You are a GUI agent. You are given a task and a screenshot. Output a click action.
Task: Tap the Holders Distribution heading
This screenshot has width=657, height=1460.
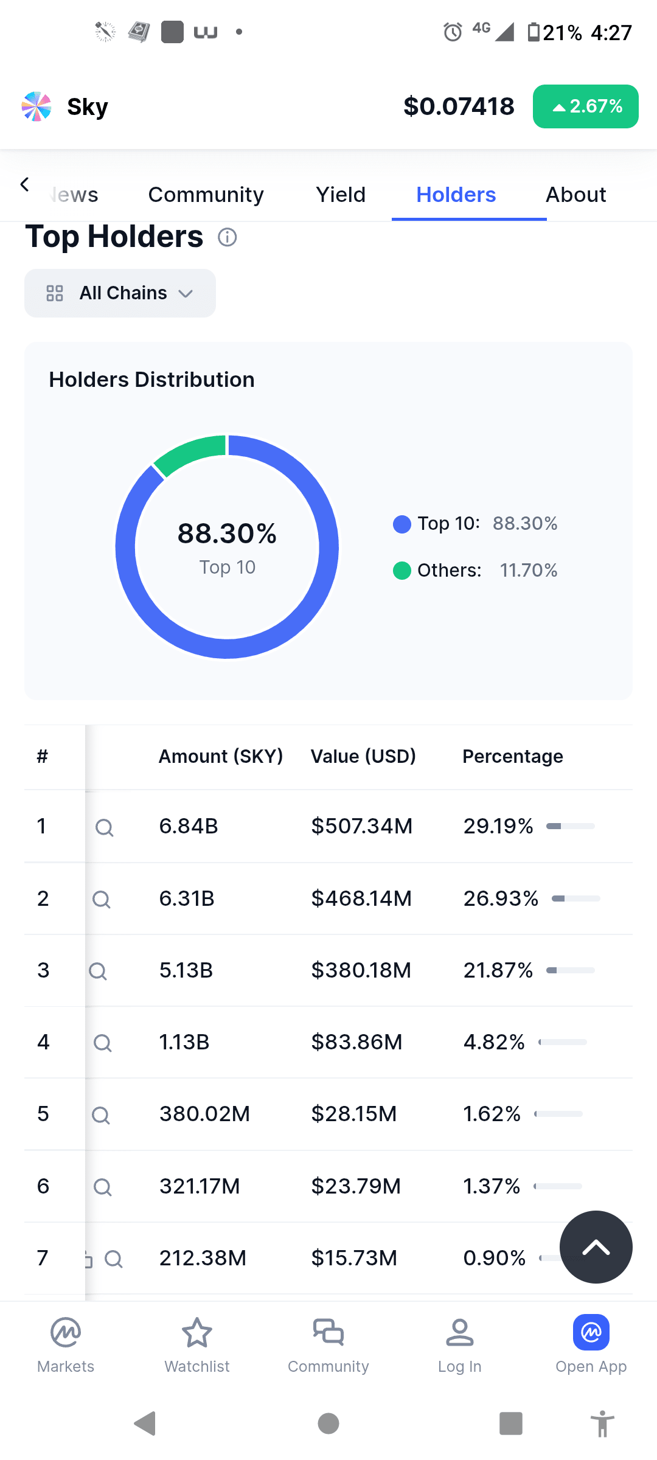pos(152,380)
